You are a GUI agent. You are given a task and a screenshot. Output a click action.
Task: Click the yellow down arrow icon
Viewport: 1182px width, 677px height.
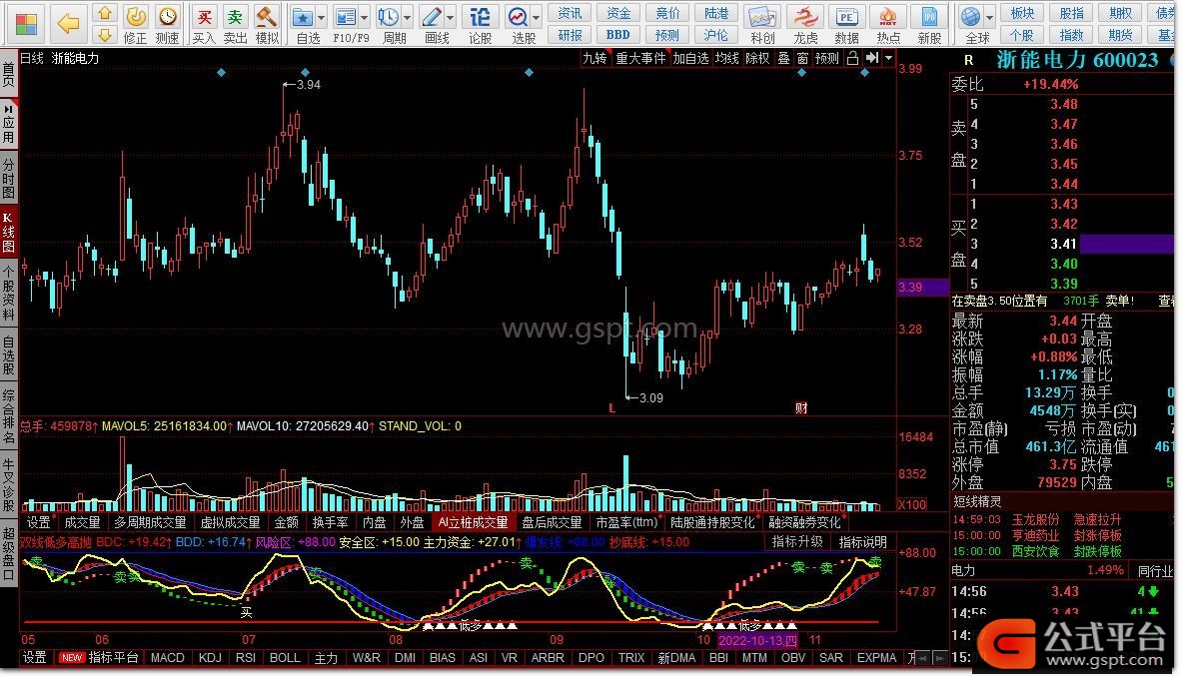[105, 35]
